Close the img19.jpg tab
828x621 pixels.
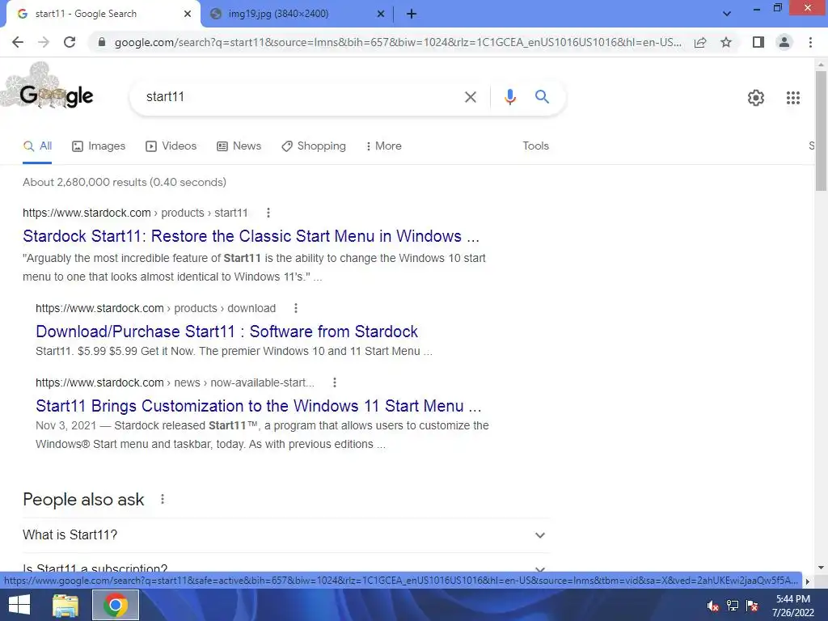pyautogui.click(x=381, y=14)
